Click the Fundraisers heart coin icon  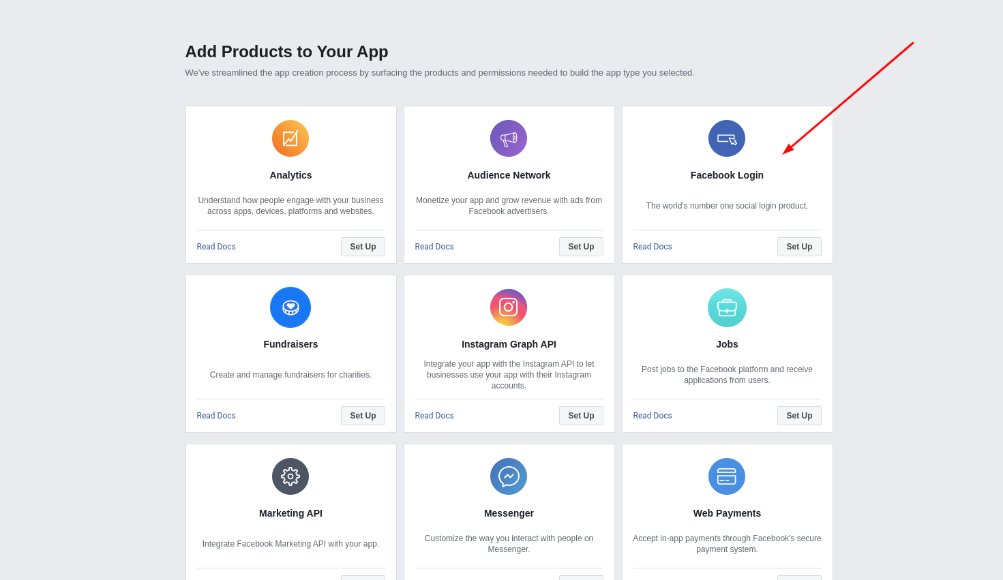[290, 307]
